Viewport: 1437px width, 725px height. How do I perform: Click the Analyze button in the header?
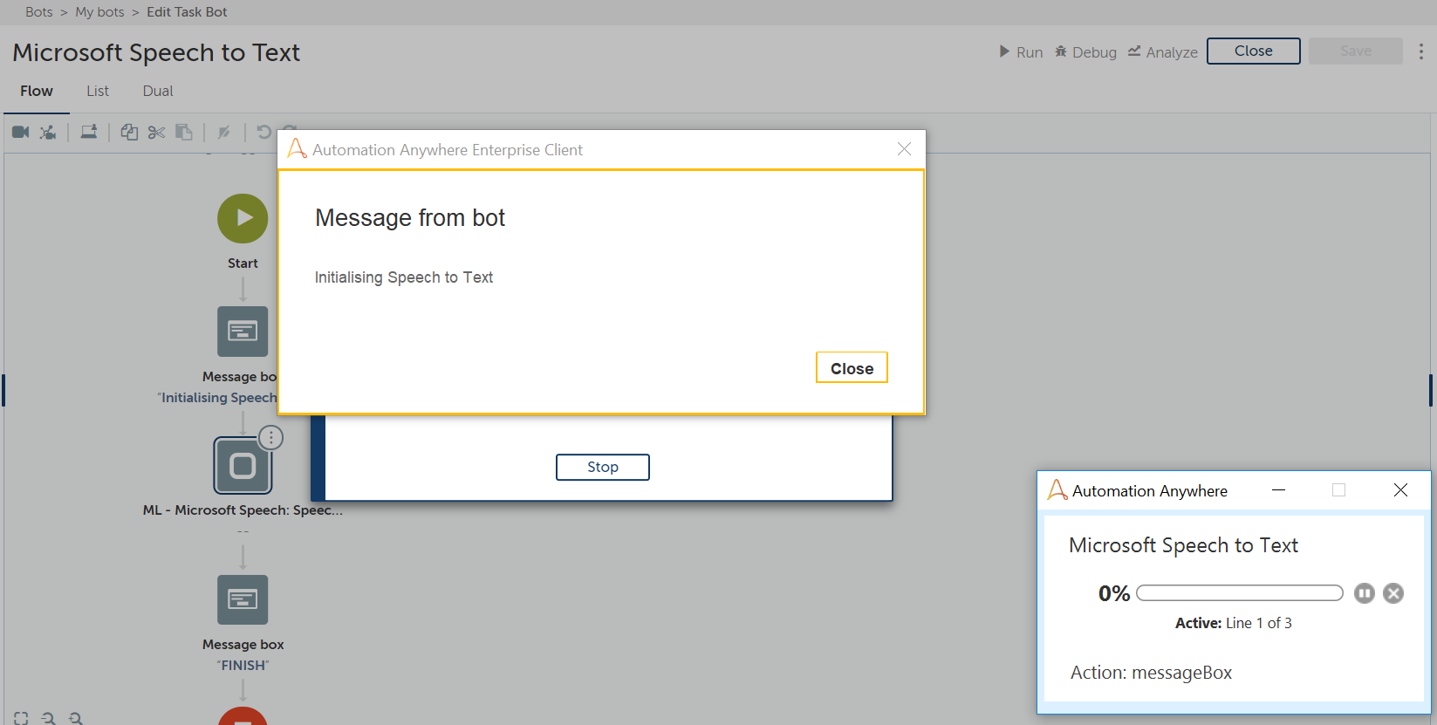pos(1162,51)
